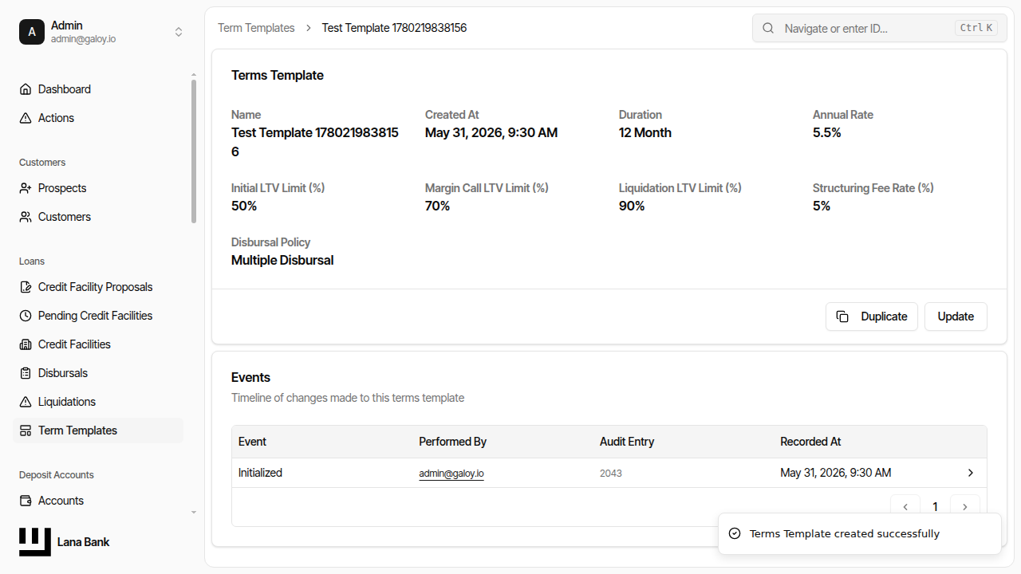1021x574 pixels.
Task: Click the Duration value 12 Month
Action: point(645,133)
